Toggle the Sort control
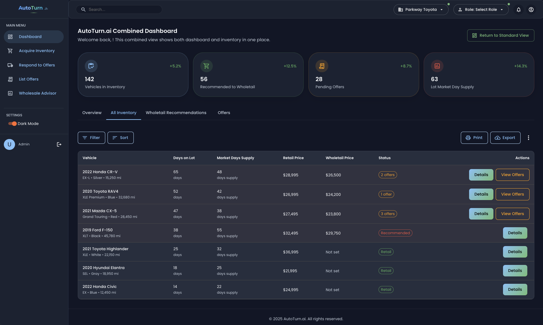The width and height of the screenshot is (543, 325). pyautogui.click(x=120, y=137)
